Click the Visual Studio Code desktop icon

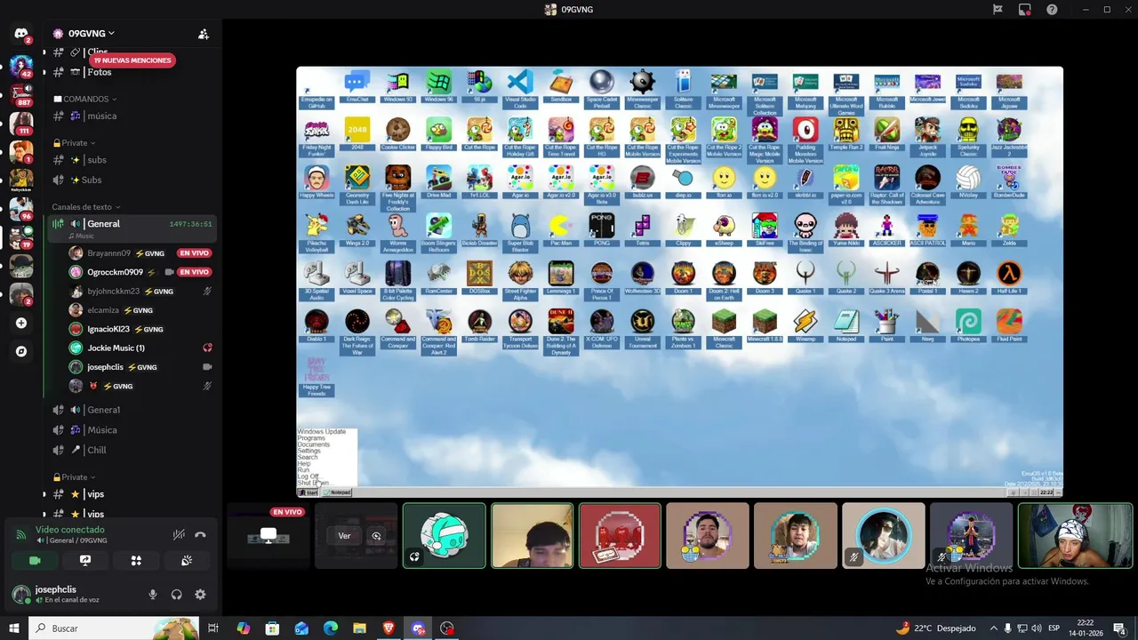click(x=520, y=87)
